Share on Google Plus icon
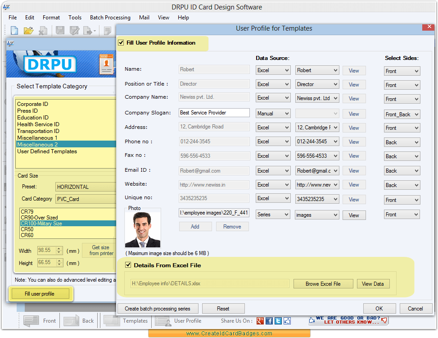Screen dimensions: 438x338 pos(260,321)
